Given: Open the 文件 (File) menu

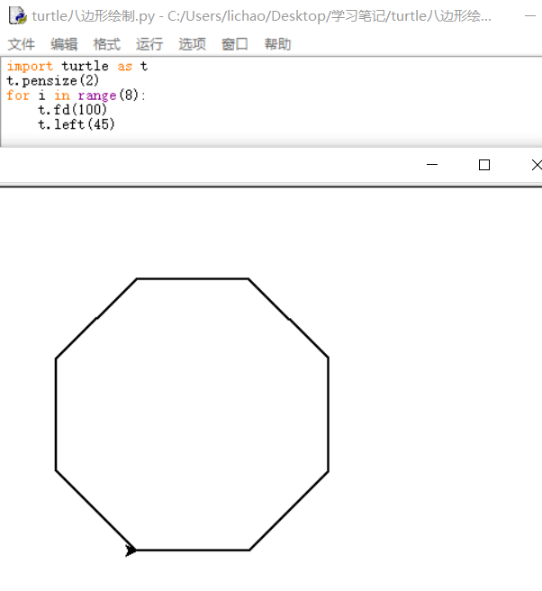Looking at the screenshot, I should pos(21,44).
